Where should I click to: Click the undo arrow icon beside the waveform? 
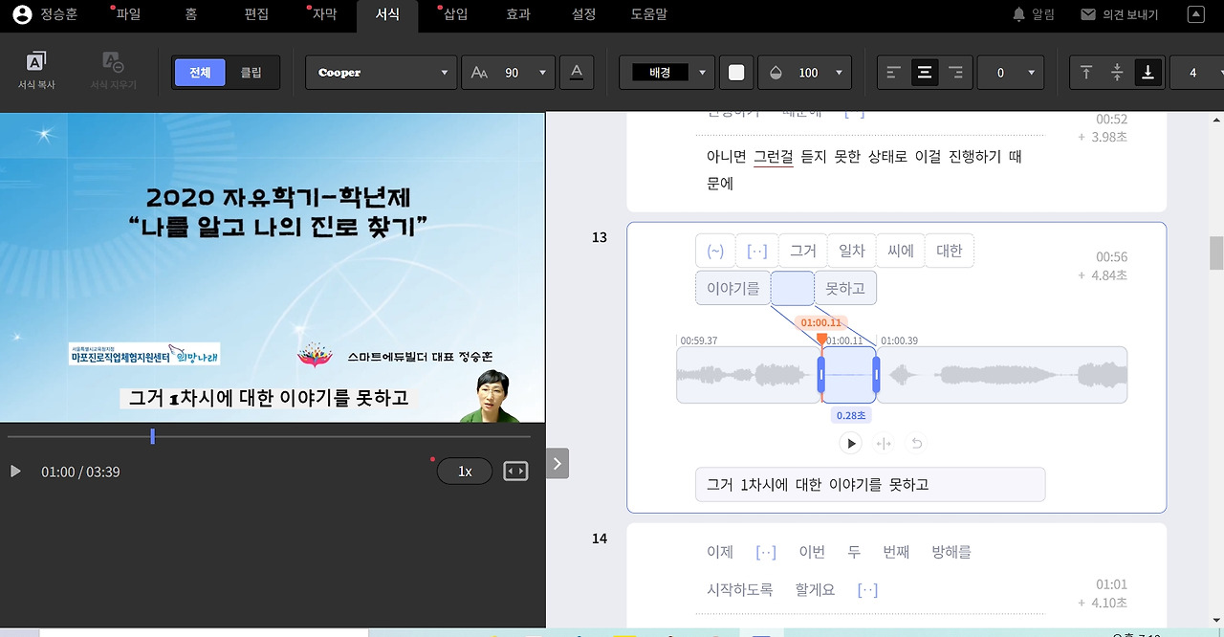915,443
